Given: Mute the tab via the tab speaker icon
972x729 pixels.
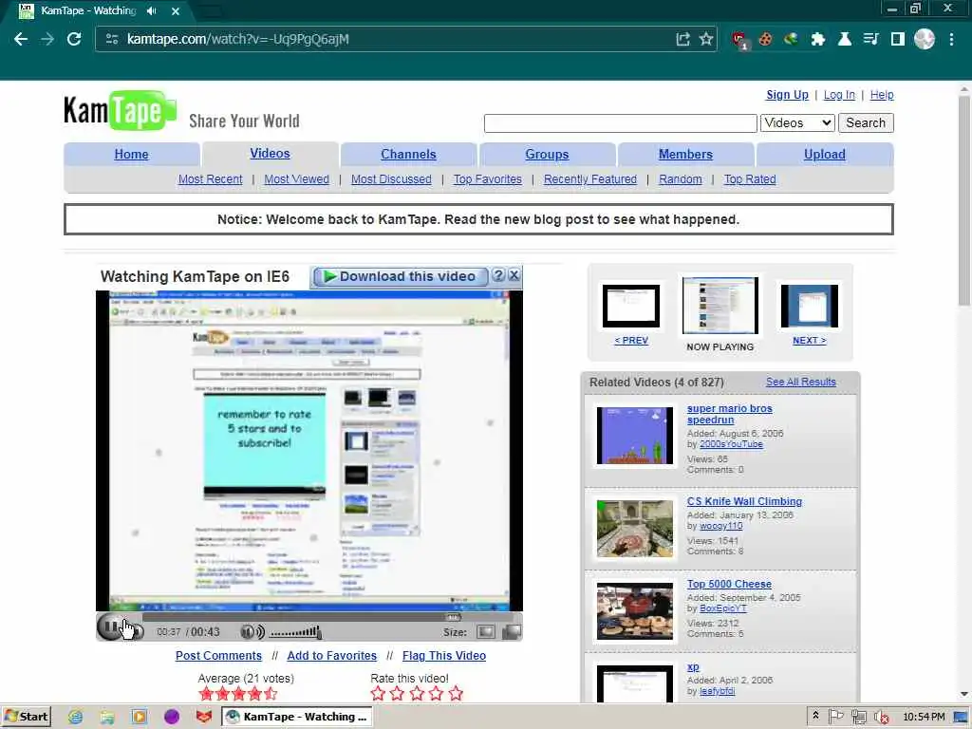Looking at the screenshot, I should [x=151, y=11].
